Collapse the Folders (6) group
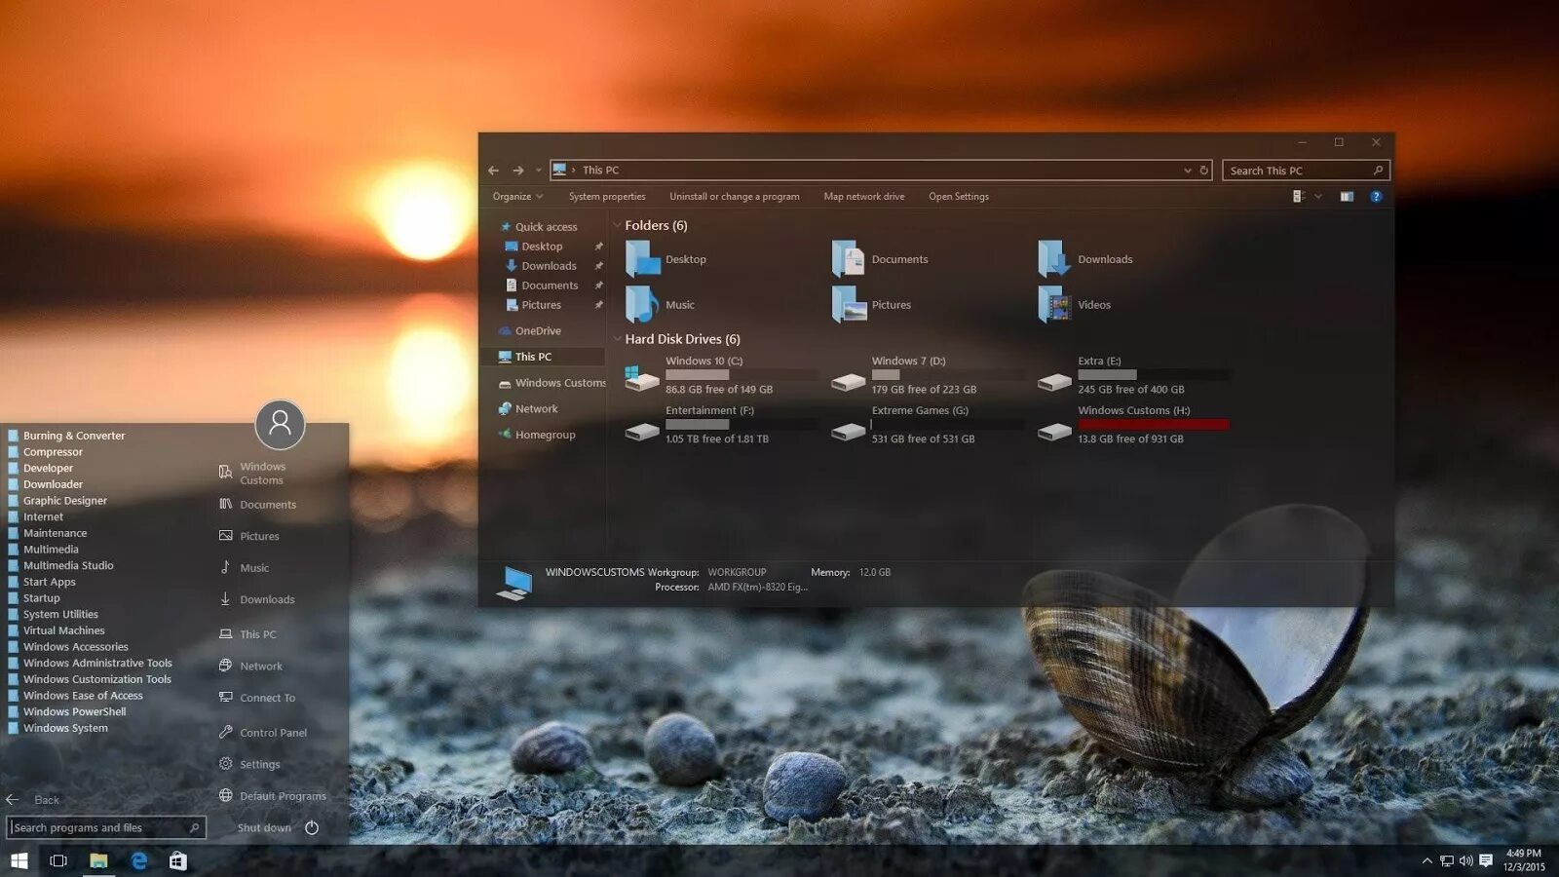The height and width of the screenshot is (877, 1559). 617,225
